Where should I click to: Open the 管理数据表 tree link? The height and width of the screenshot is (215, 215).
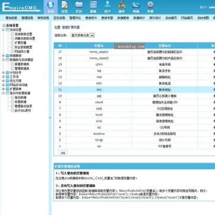click(22, 68)
